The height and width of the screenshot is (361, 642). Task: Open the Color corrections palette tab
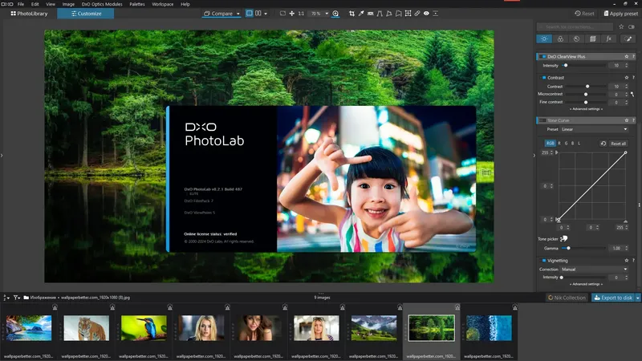(x=559, y=39)
